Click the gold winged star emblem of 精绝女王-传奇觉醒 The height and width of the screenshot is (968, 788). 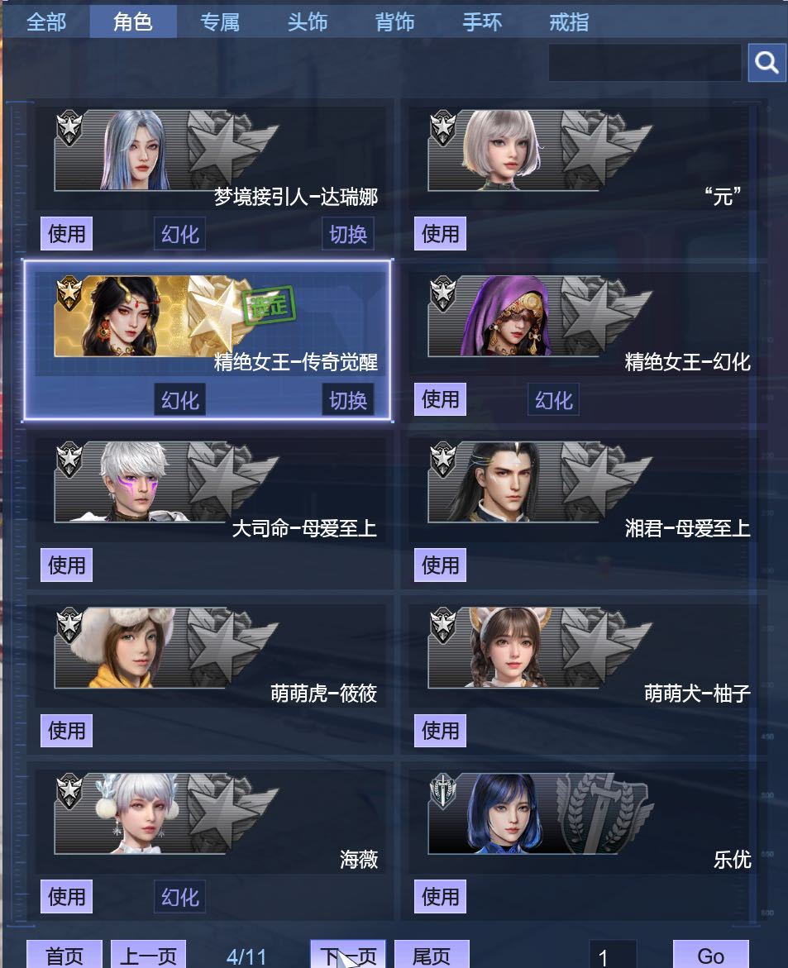pyautogui.click(x=216, y=313)
